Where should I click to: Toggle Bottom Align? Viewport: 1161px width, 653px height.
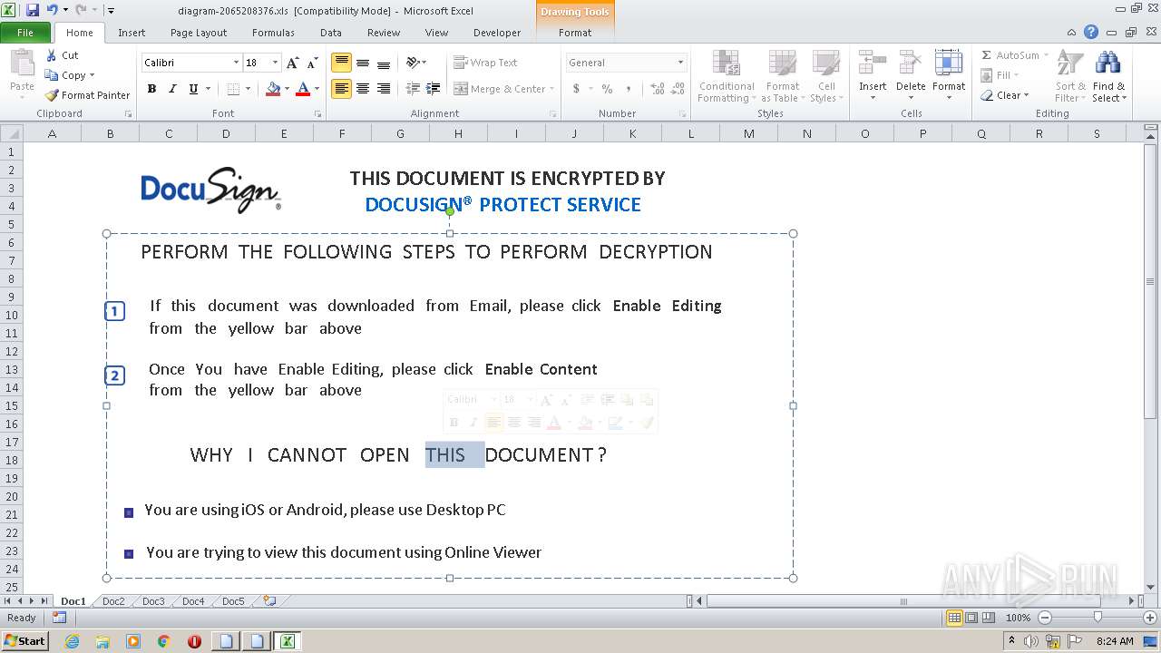[384, 63]
